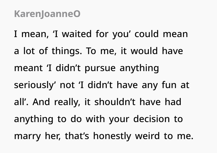Click the word 'weird' in the last line

click(x=147, y=136)
